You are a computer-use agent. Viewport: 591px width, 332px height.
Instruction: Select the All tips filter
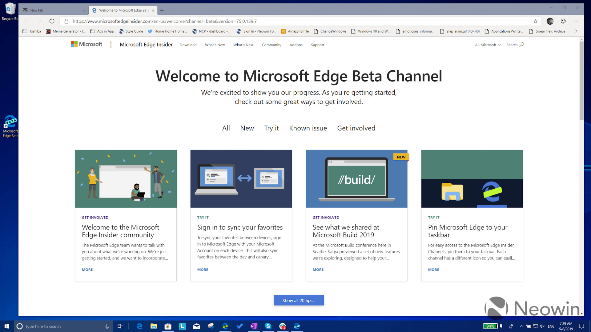(226, 128)
